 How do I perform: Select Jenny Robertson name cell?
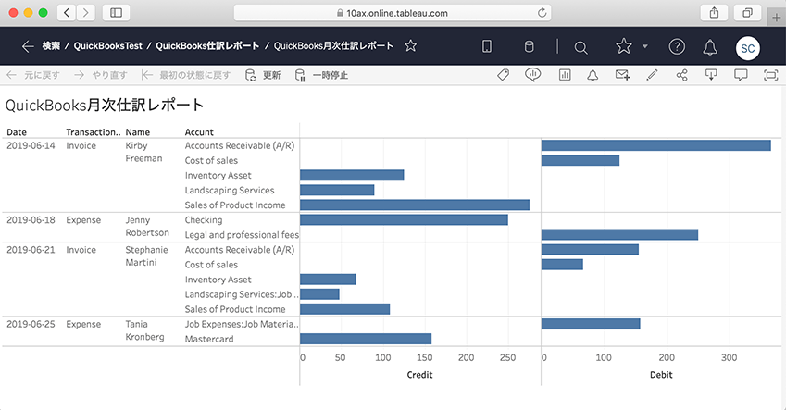(147, 226)
